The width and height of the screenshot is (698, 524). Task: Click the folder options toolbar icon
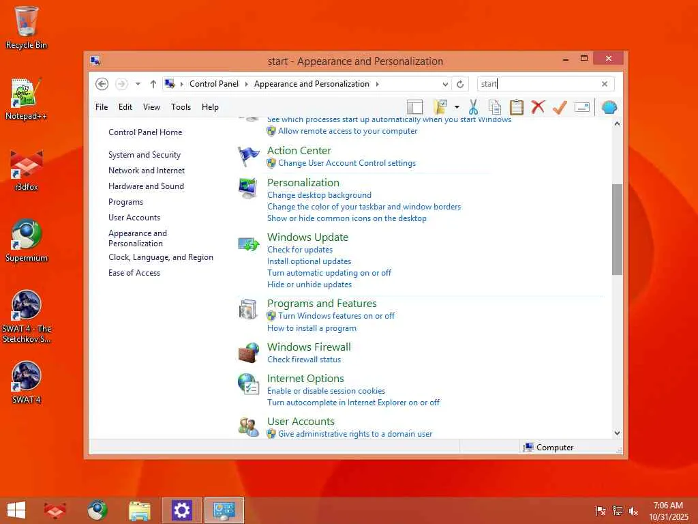(440, 107)
